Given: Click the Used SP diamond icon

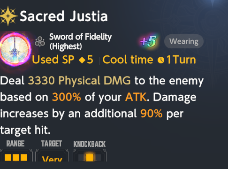Looking at the screenshot, I should click(x=82, y=60).
